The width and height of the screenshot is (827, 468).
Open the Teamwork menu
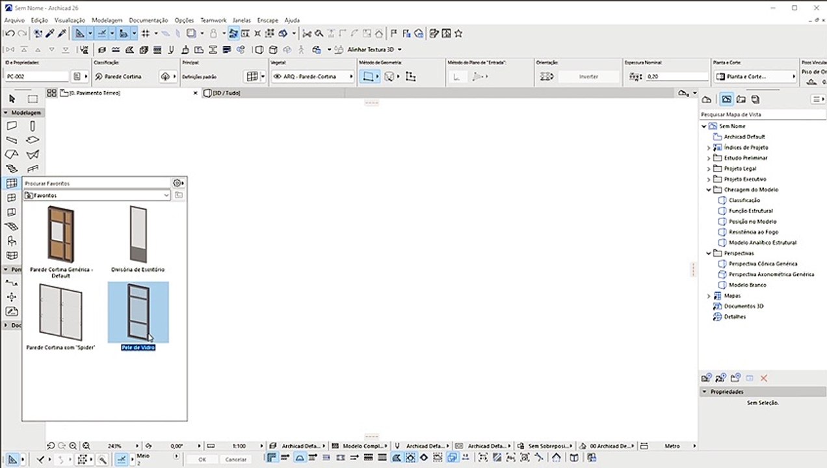tap(213, 20)
